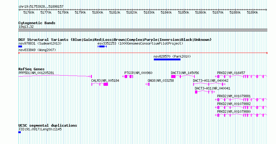
Task: Click the CALM3|NM_005184 gene label
Action: [x=105, y=81]
